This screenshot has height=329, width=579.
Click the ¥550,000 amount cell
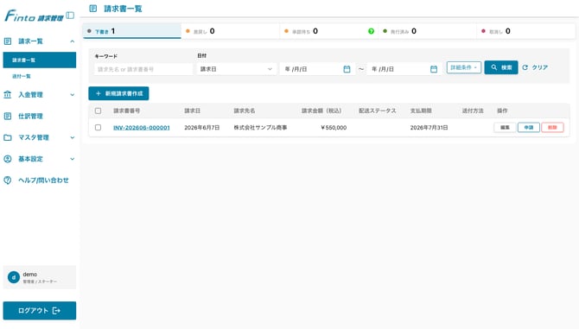pyautogui.click(x=334, y=128)
